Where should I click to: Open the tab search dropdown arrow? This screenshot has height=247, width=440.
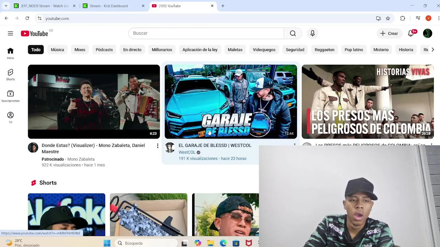click(6, 6)
